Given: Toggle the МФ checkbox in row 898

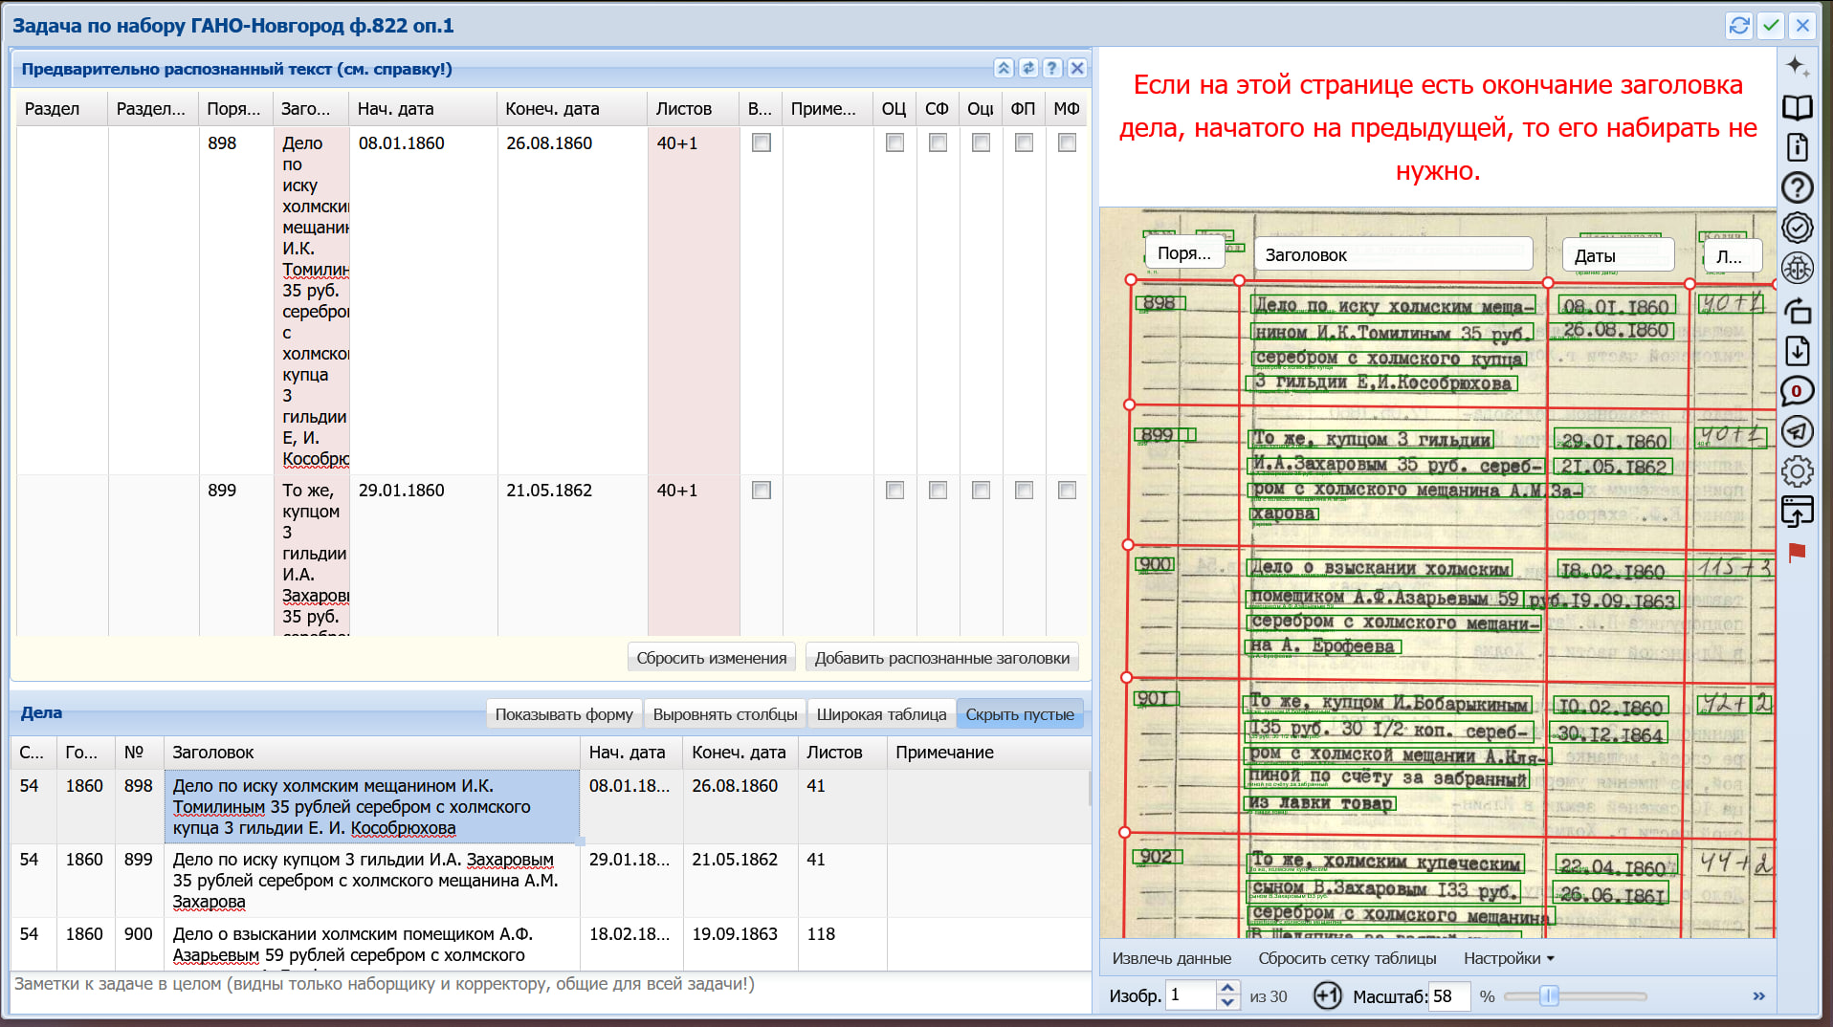Looking at the screenshot, I should pos(1067,142).
